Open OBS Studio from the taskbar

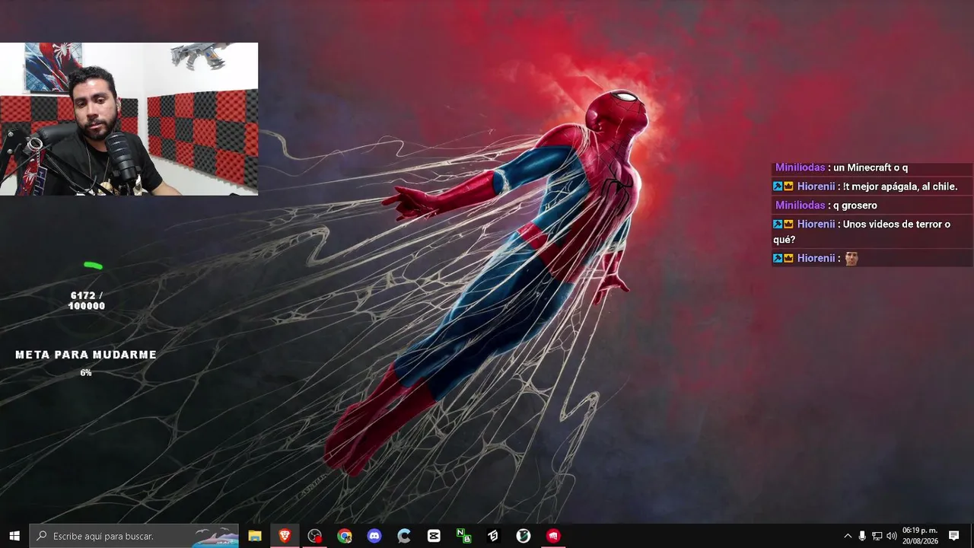pos(314,536)
